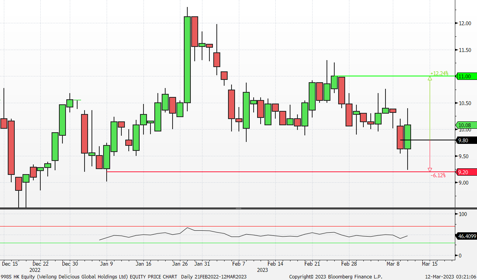Select the green 10.08 last price tag
This screenshot has height=280, width=477.
pos(466,125)
